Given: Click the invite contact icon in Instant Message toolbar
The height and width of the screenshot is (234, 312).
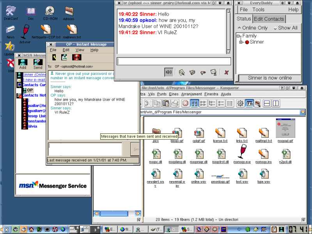Looking at the screenshot, I should coord(64,57).
